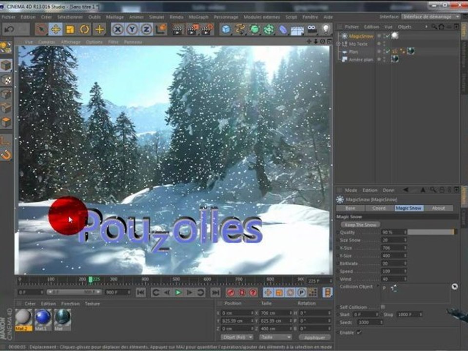This screenshot has width=468, height=351.
Task: Open the Filtre menu in viewport
Action: [113, 42]
